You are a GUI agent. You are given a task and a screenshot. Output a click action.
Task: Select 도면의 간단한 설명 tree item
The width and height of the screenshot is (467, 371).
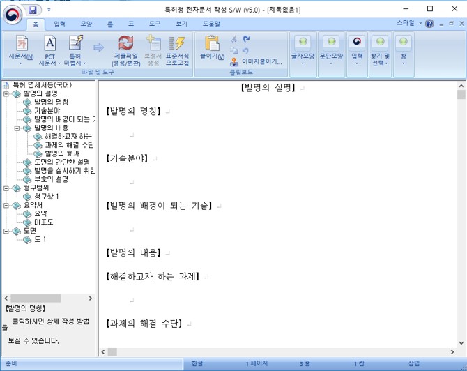62,162
